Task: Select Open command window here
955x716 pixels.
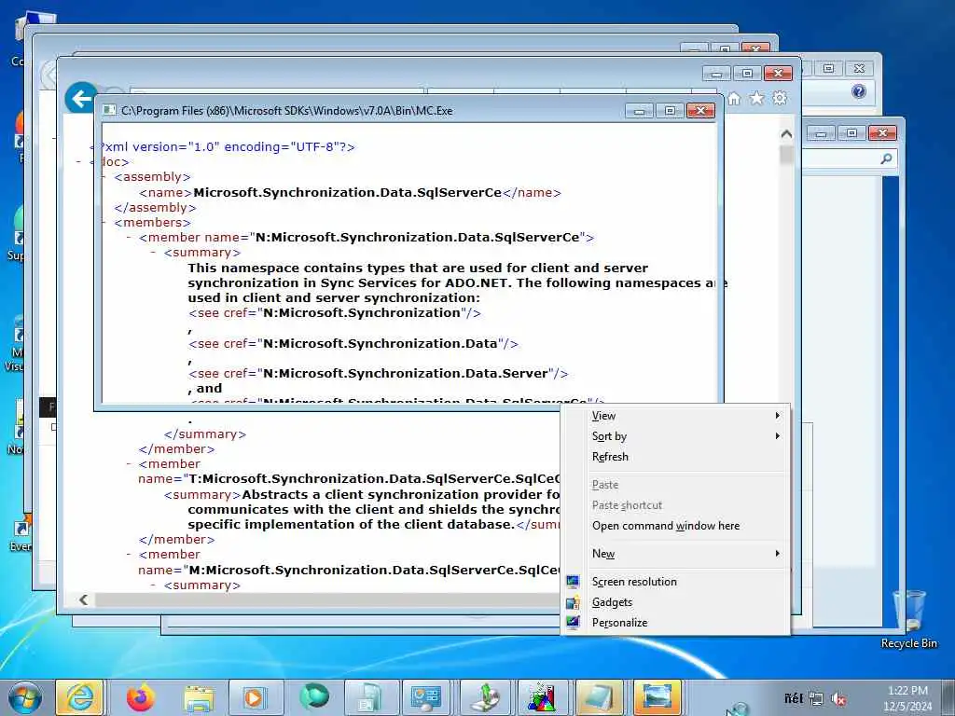Action: pyautogui.click(x=676, y=526)
